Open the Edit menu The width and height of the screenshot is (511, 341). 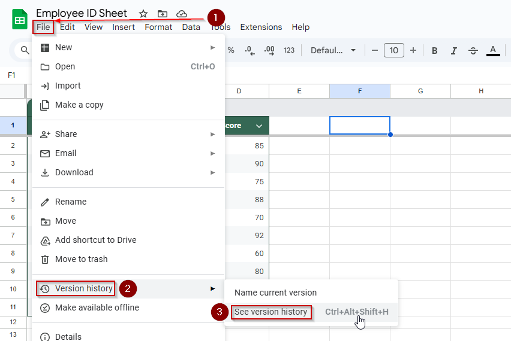click(67, 27)
